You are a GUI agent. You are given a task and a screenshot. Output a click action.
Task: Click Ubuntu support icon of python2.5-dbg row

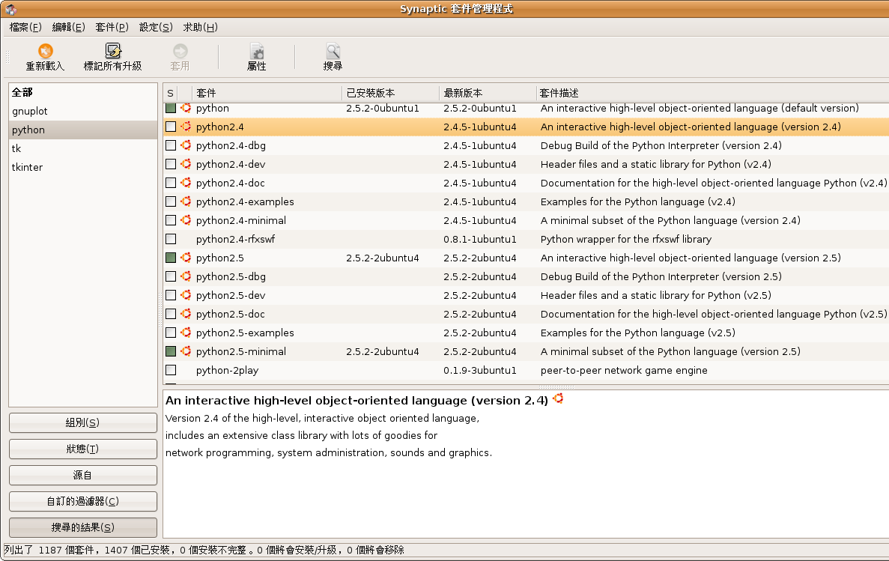pos(186,276)
